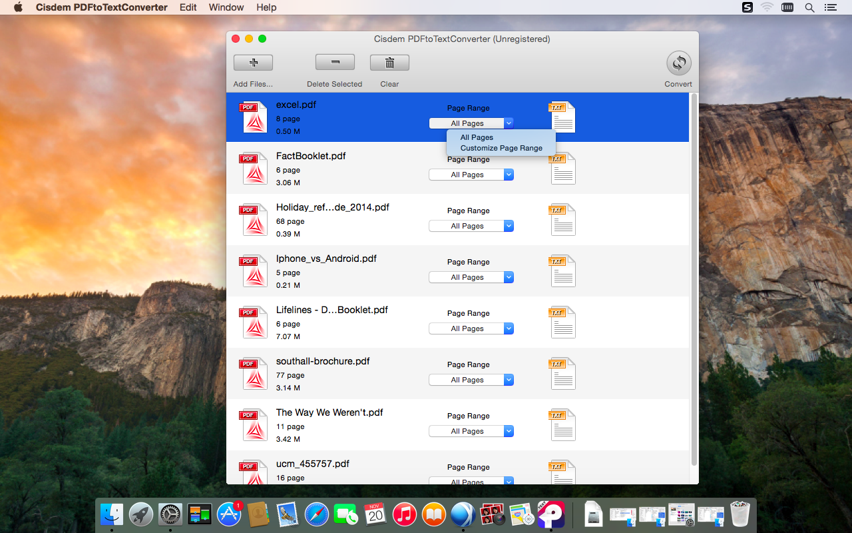The image size is (852, 533).
Task: Choose 'Customize Page Range' from the open list
Action: pyautogui.click(x=501, y=148)
